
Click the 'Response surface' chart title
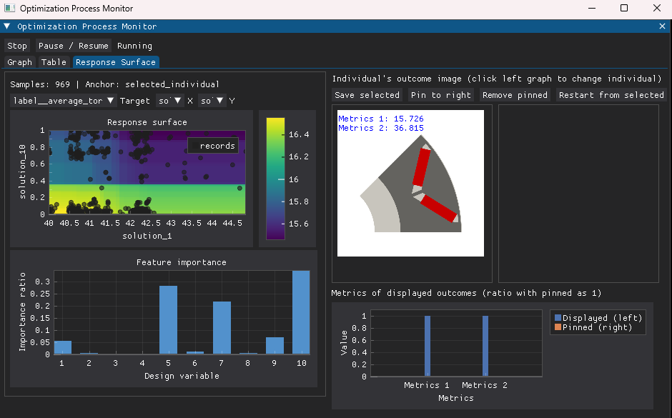147,122
